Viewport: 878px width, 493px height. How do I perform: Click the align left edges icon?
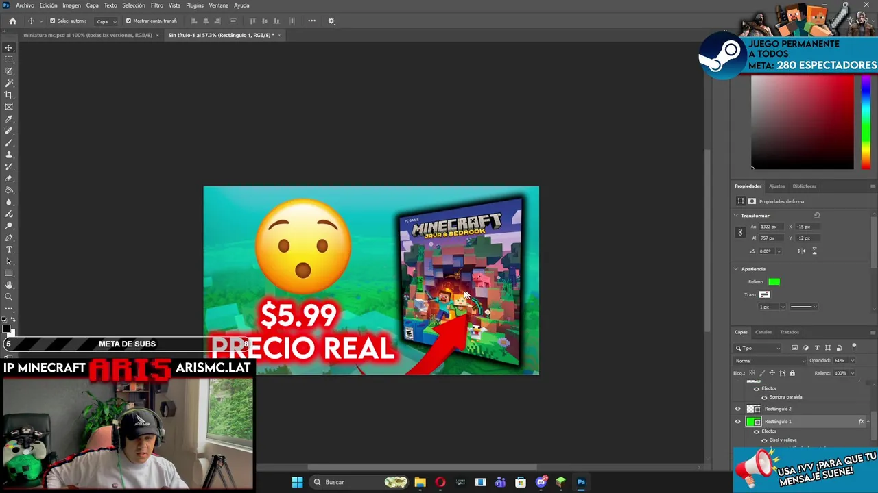click(x=193, y=21)
